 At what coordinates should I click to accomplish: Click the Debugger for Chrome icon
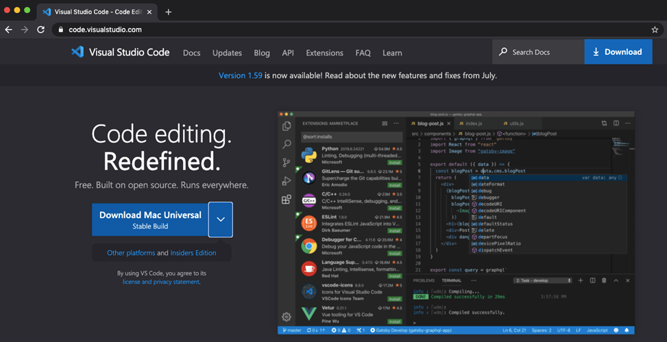pos(309,246)
